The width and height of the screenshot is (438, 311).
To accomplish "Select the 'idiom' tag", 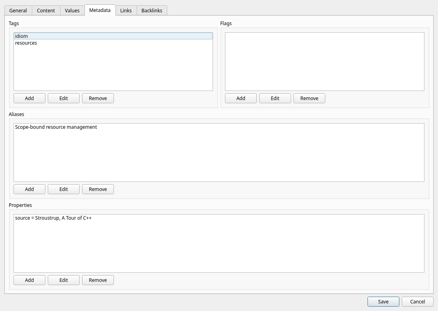I will 113,36.
